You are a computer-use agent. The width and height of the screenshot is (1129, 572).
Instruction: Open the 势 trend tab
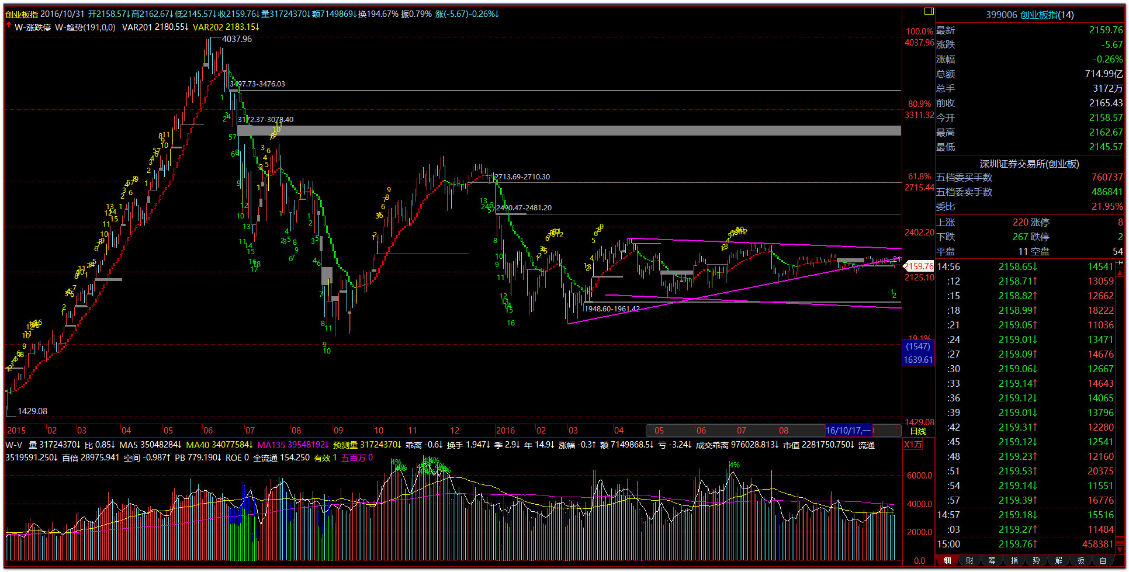pyautogui.click(x=1036, y=560)
